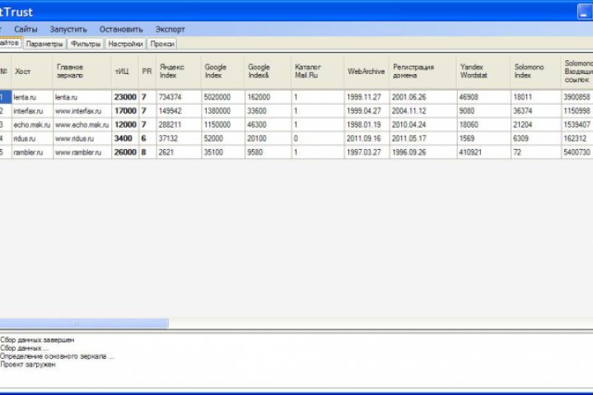Click the www.rambler.ru mirror cell
This screenshot has height=395, width=593.
[x=82, y=152]
